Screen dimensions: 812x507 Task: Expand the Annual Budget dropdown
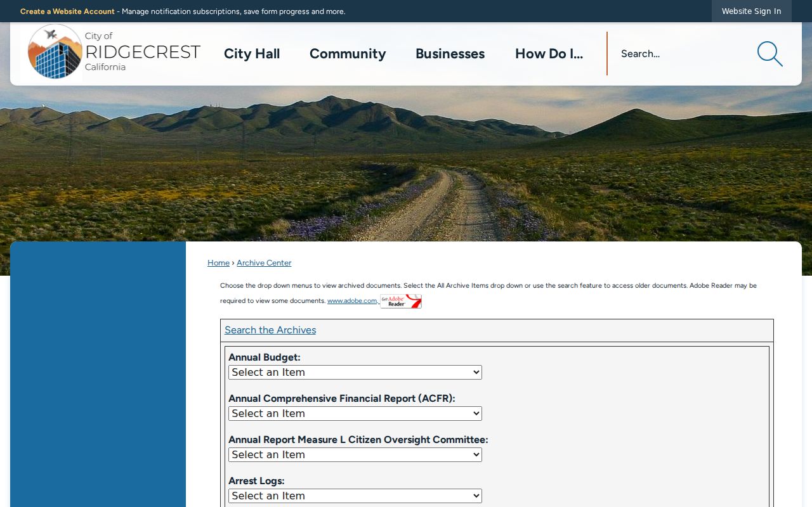(x=355, y=373)
